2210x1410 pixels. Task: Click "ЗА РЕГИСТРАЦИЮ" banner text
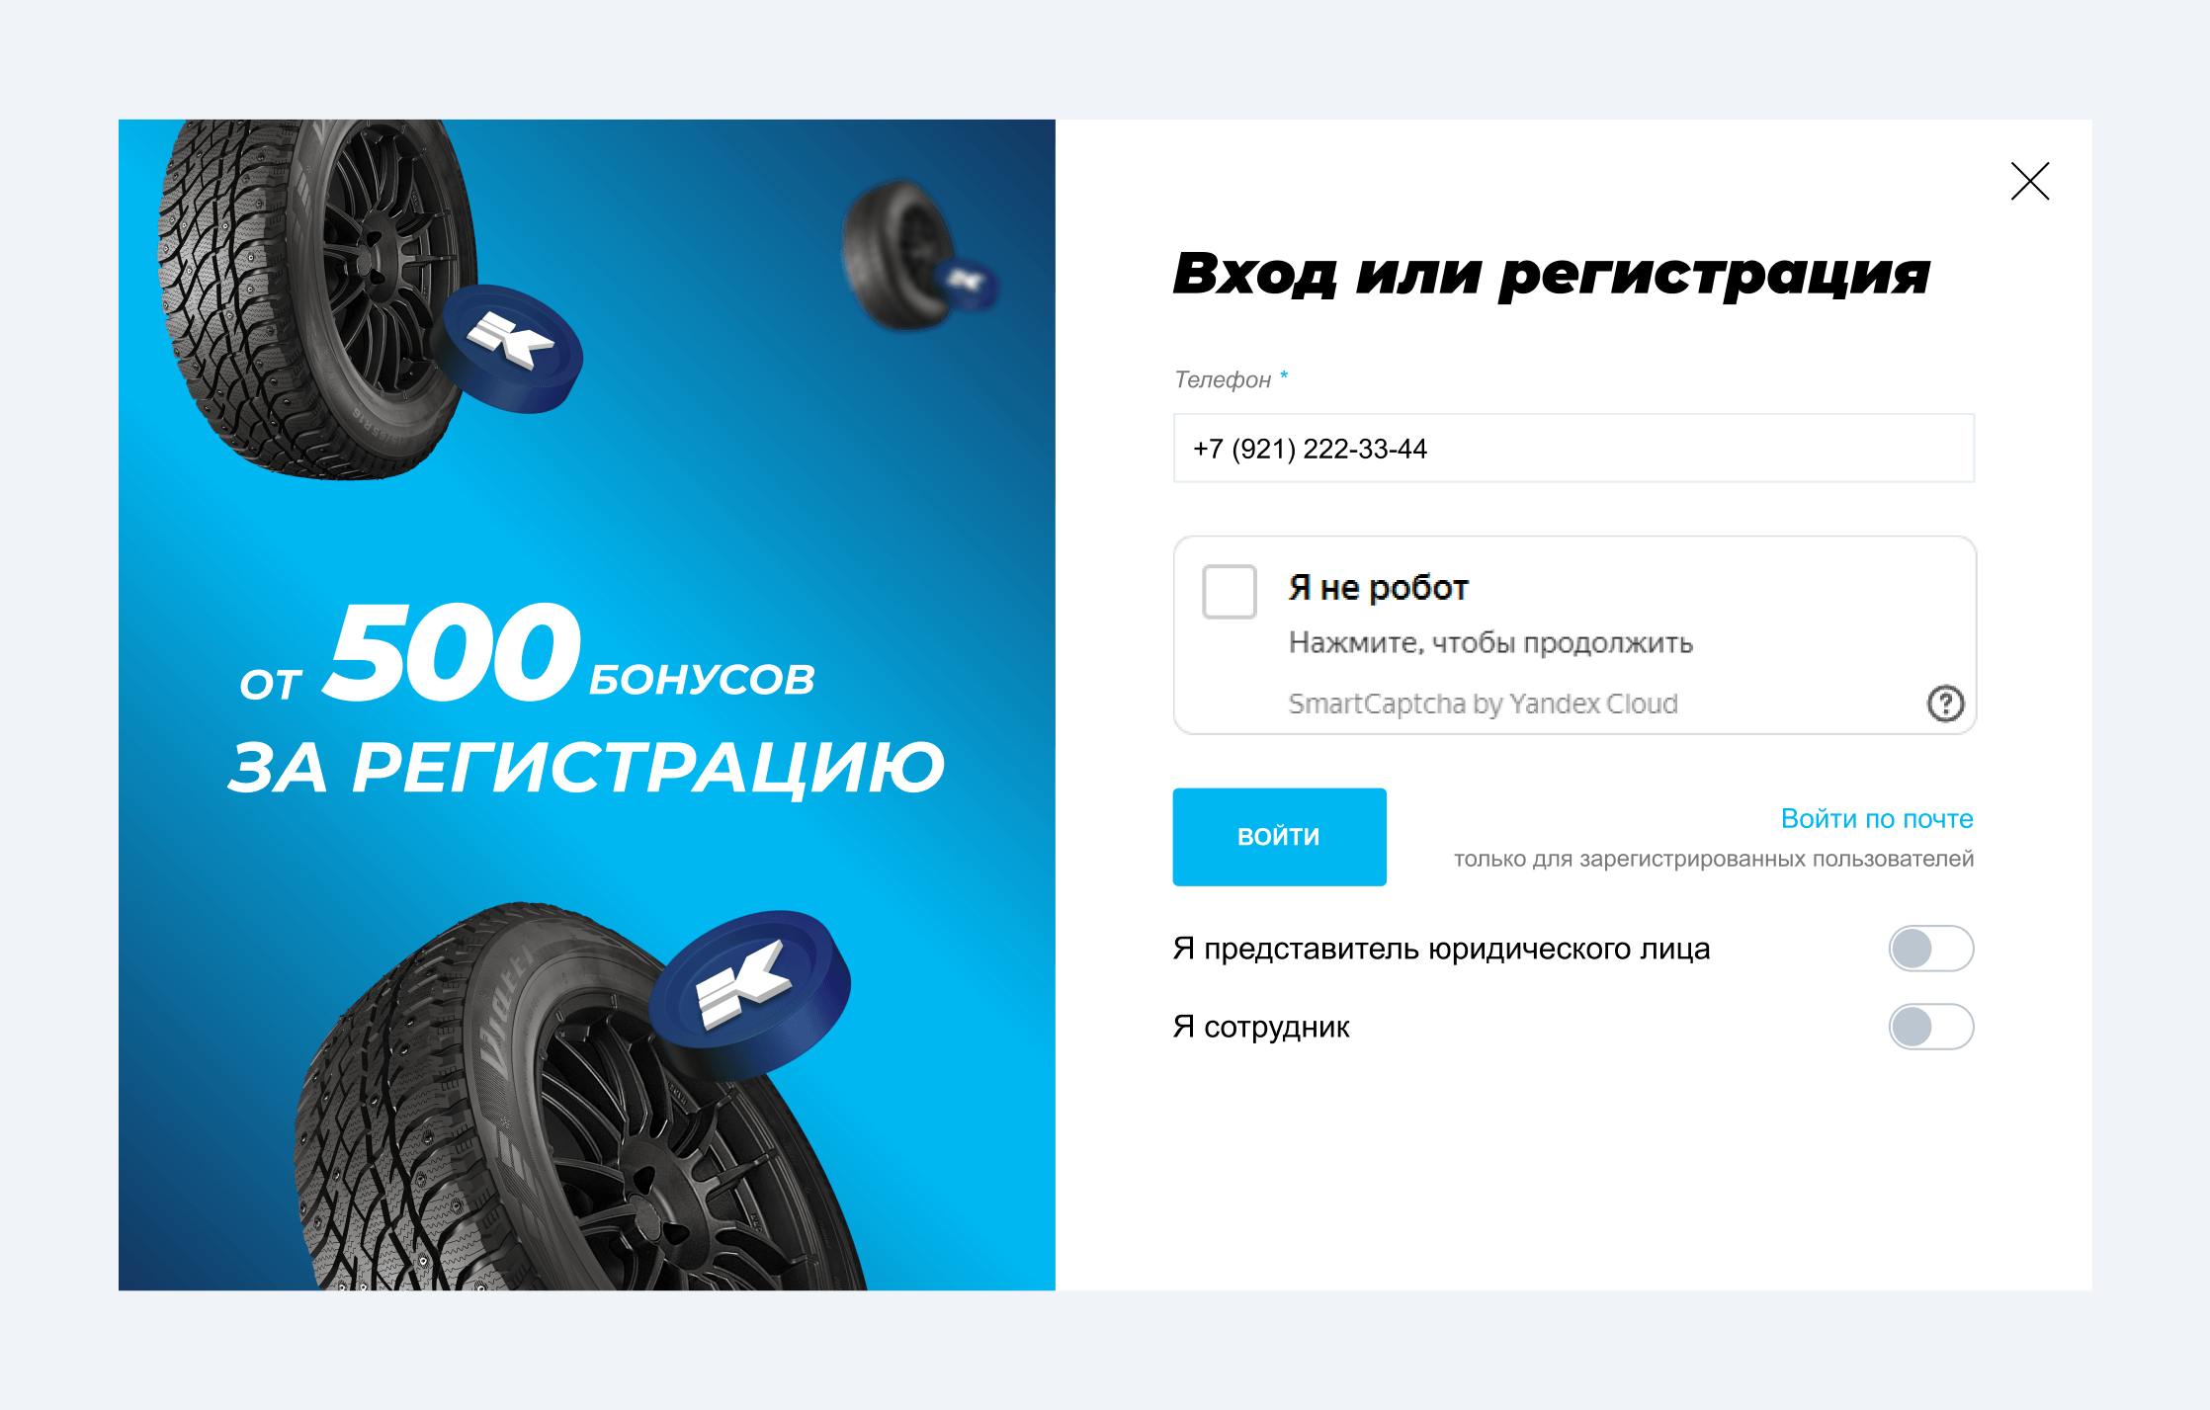click(586, 768)
